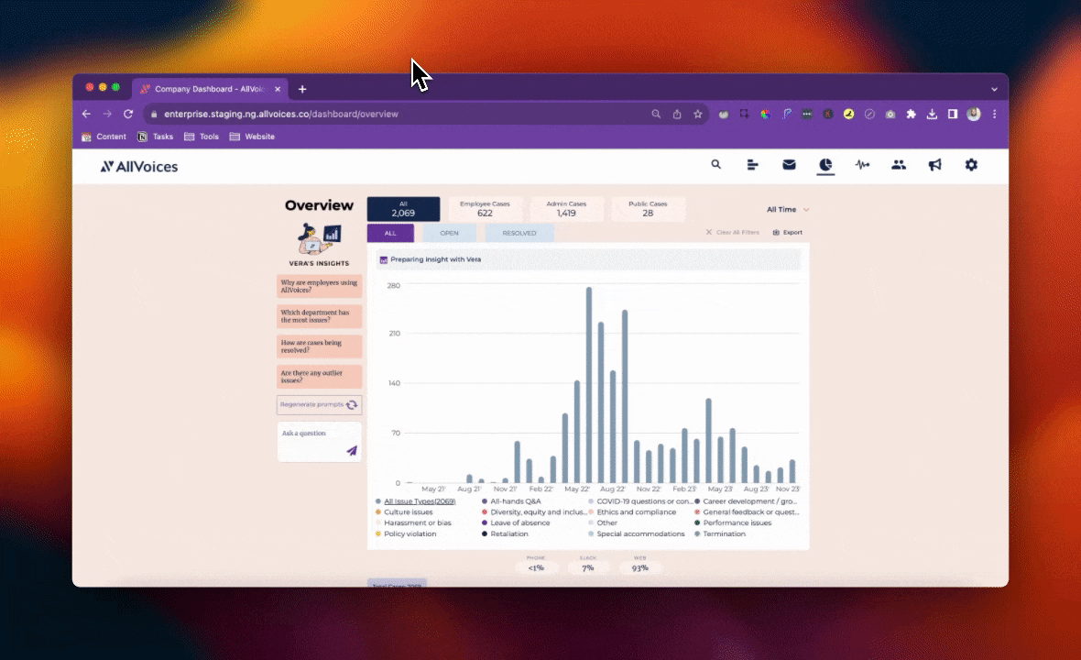Ask which department has the most issues
The height and width of the screenshot is (660, 1081).
[x=319, y=316]
